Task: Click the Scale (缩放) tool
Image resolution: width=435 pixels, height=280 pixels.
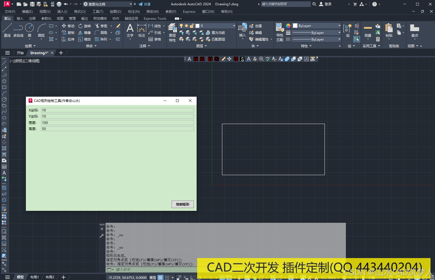Action: click(85, 39)
